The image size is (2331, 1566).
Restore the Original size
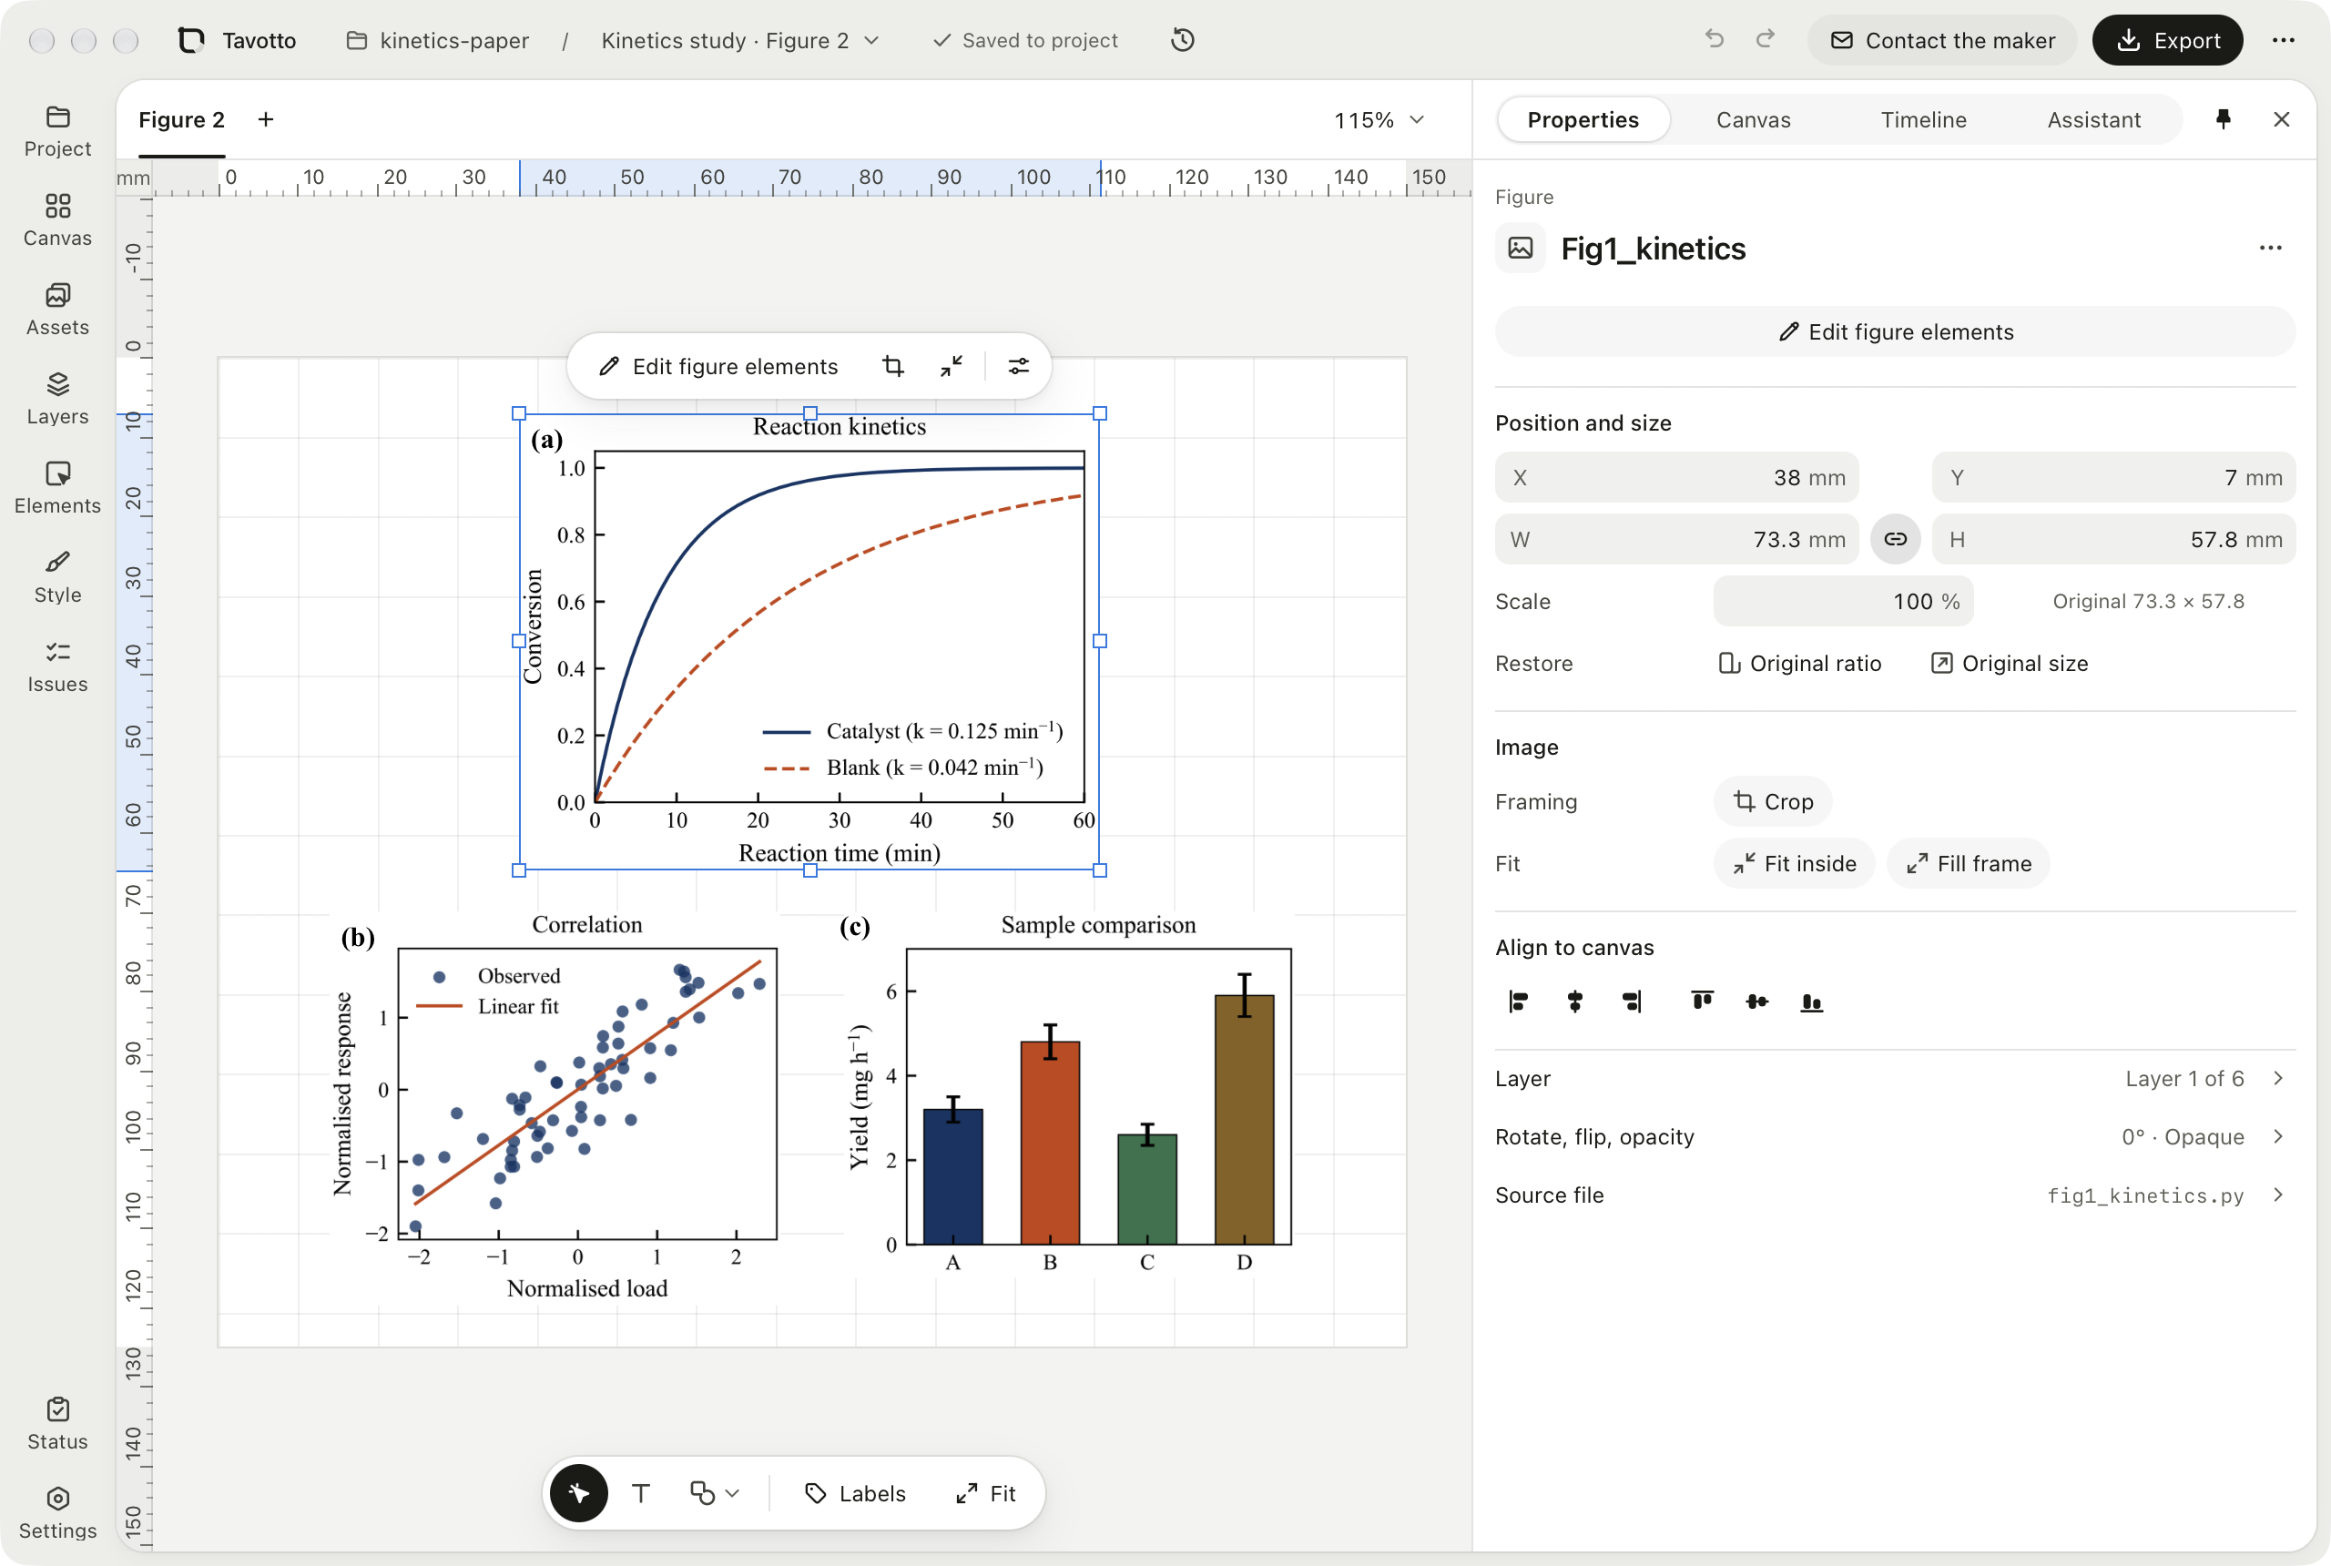click(x=2010, y=663)
